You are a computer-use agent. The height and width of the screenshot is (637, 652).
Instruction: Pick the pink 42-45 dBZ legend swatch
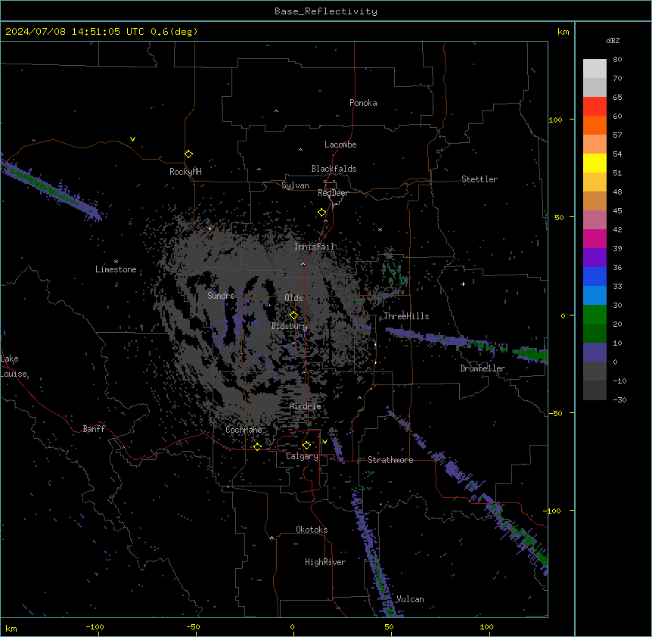595,220
